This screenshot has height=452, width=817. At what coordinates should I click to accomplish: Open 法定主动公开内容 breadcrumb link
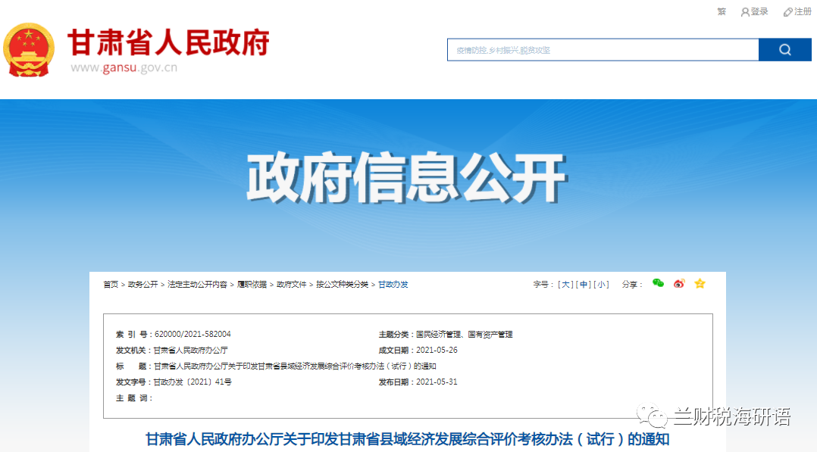tap(198, 285)
